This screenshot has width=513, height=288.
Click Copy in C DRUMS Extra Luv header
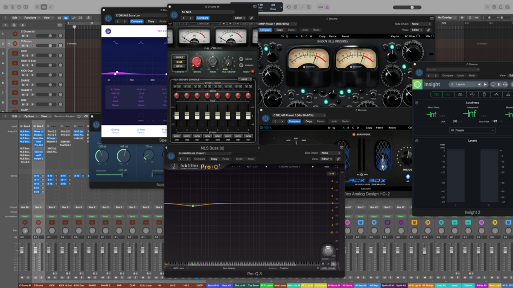[x=151, y=21]
